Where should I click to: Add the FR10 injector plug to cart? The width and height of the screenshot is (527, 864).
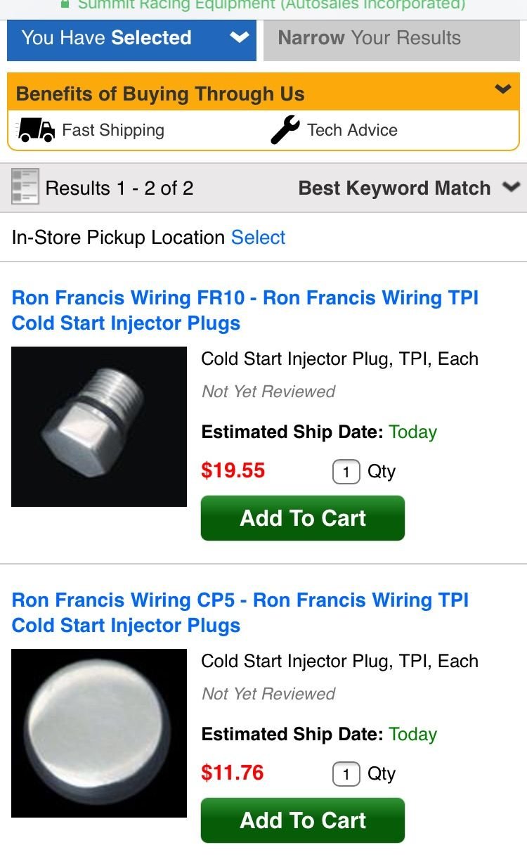303,518
